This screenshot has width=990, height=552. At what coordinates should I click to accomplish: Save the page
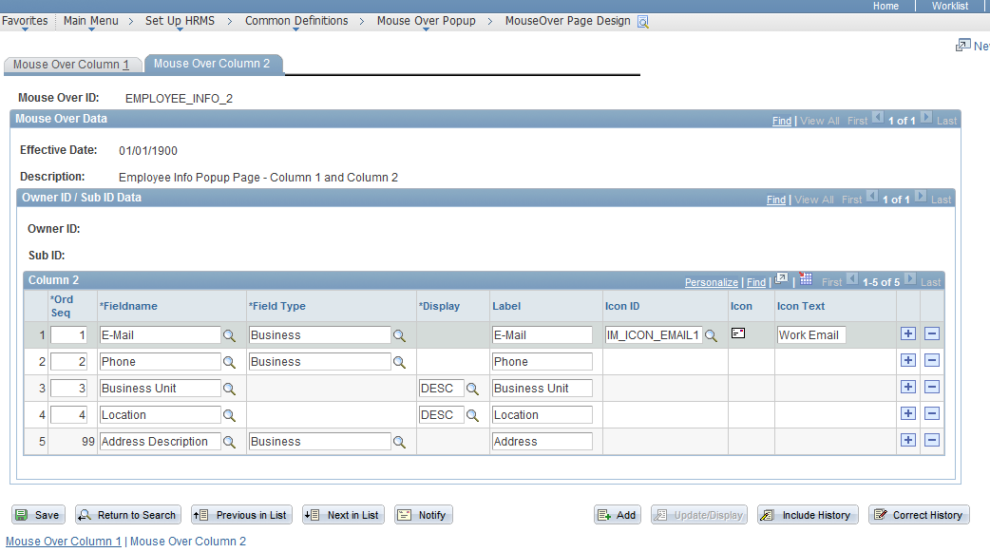37,514
